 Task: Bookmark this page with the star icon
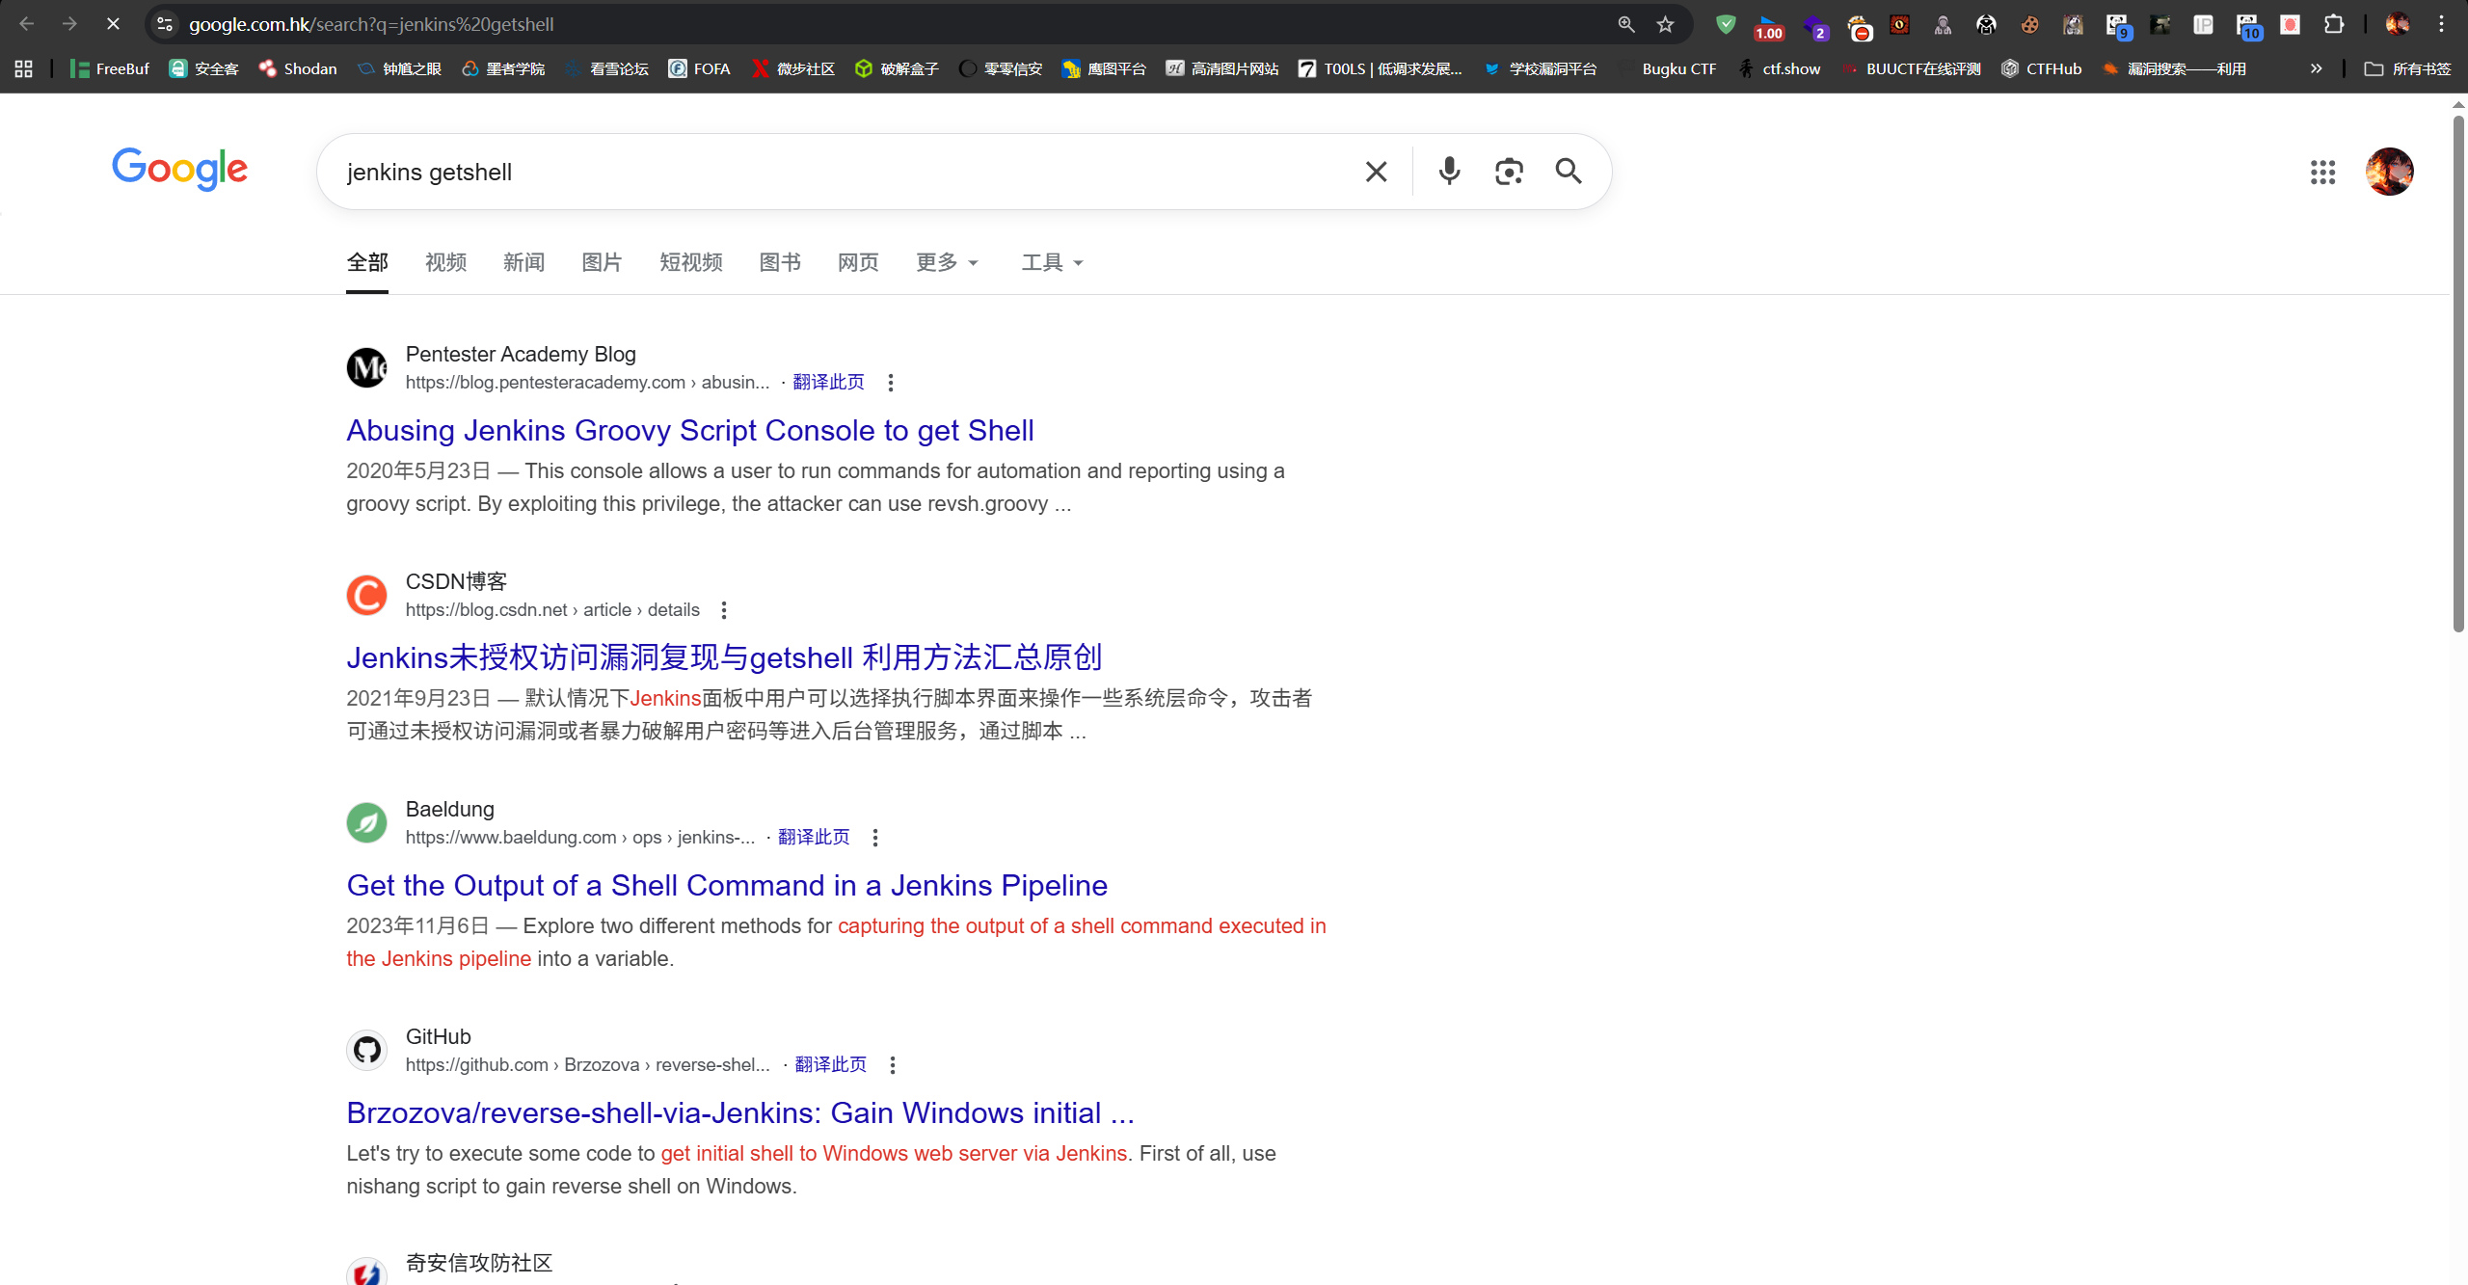[x=1664, y=24]
